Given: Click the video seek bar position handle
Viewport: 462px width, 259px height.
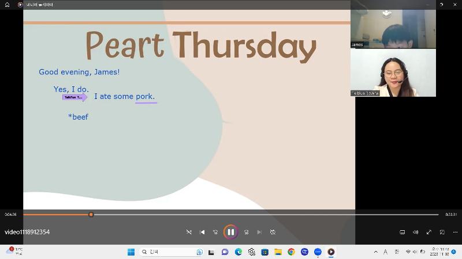Looking at the screenshot, I should pyautogui.click(x=91, y=215).
